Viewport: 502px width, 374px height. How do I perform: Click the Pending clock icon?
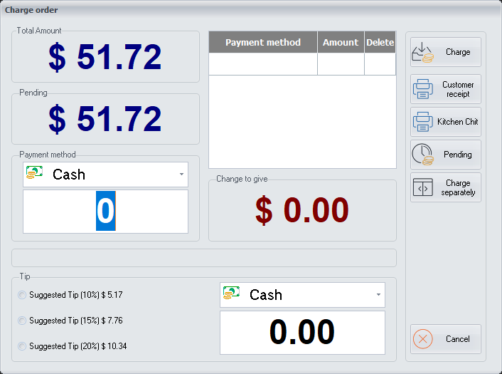pyautogui.click(x=423, y=155)
